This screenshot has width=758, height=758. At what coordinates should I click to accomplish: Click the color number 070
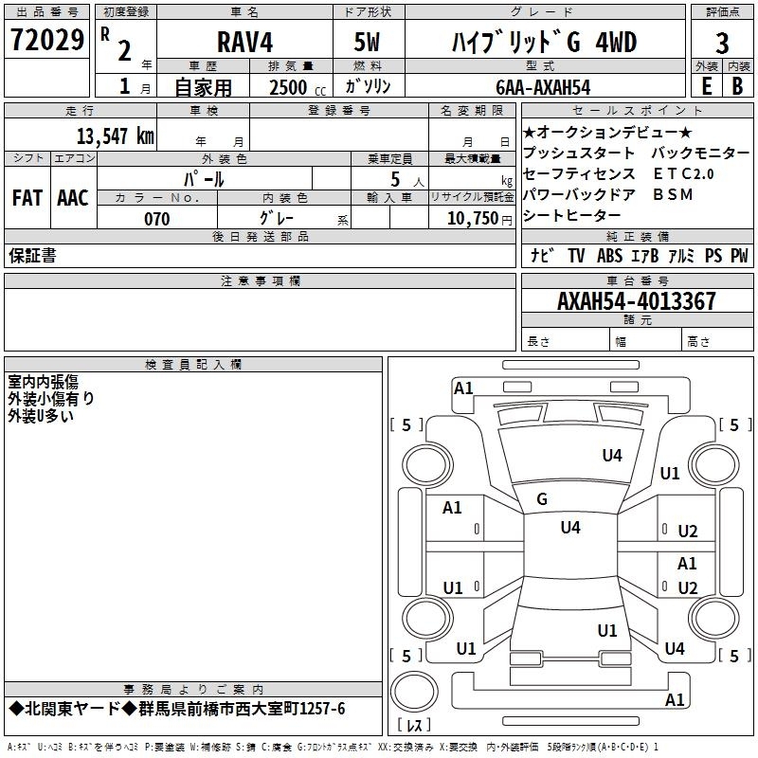click(156, 219)
